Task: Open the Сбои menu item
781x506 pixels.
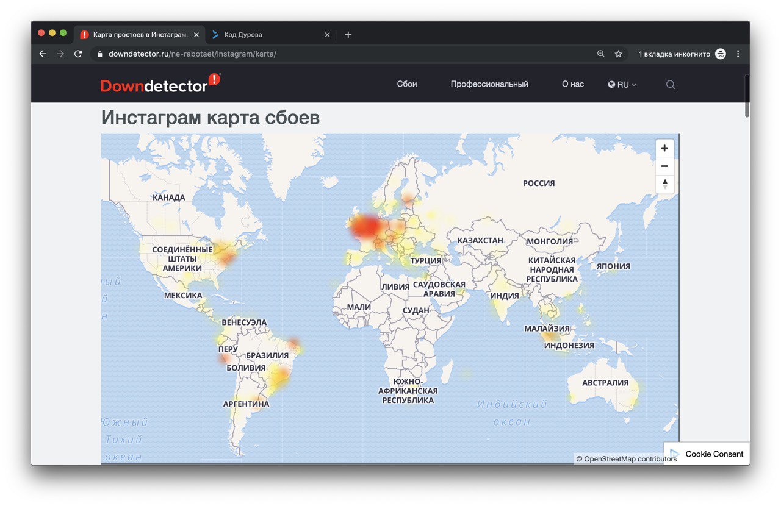Action: click(x=407, y=84)
